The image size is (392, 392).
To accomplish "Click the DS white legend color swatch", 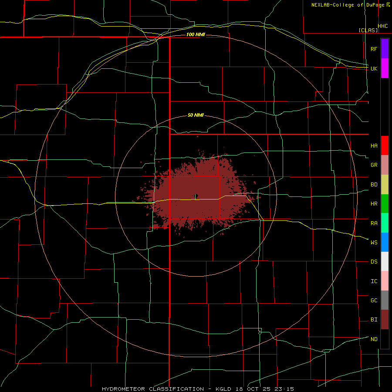I will point(385,261).
